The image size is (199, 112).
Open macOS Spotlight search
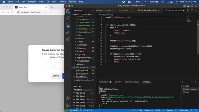168,2
